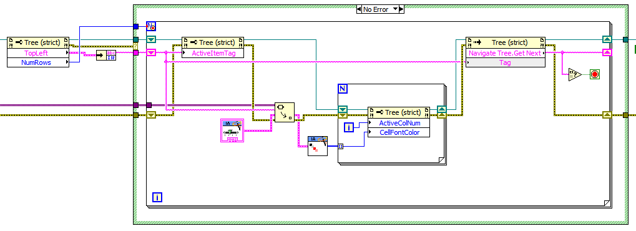Click the ActiveItemTag property
Image resolution: width=636 pixels, height=231 pixels.
[x=213, y=53]
